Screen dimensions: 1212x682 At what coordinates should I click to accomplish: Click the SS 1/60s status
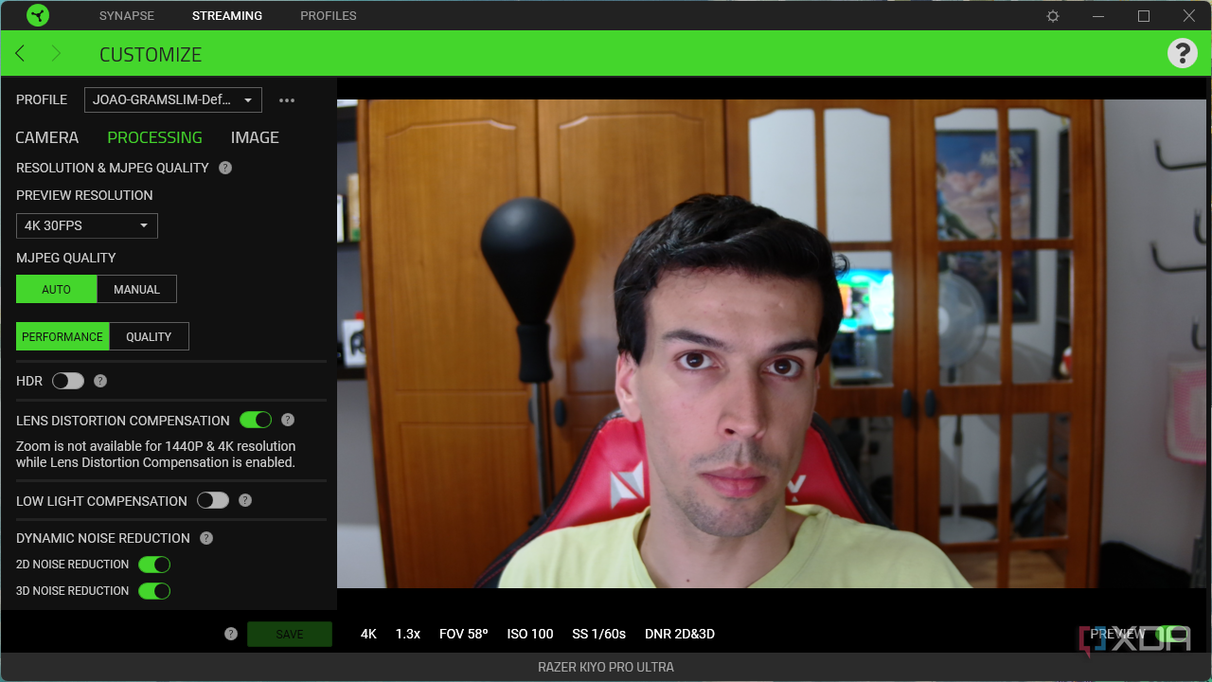click(599, 634)
